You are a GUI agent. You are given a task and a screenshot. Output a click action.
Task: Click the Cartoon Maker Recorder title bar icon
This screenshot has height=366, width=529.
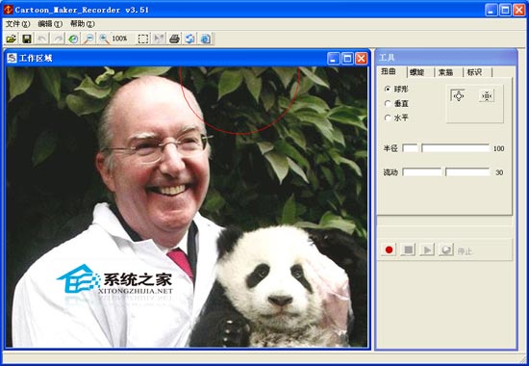pyautogui.click(x=8, y=10)
